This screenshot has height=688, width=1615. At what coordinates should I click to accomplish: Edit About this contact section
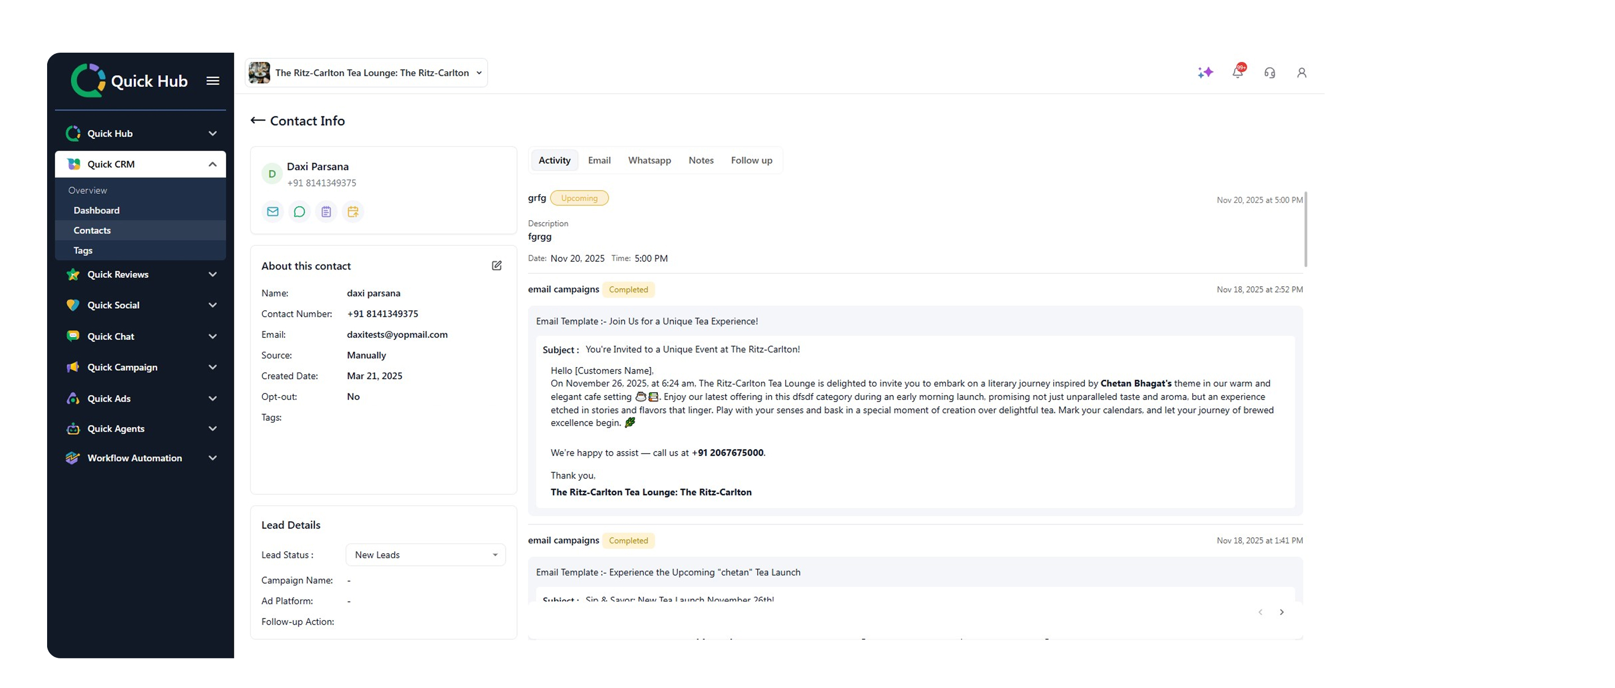tap(496, 266)
